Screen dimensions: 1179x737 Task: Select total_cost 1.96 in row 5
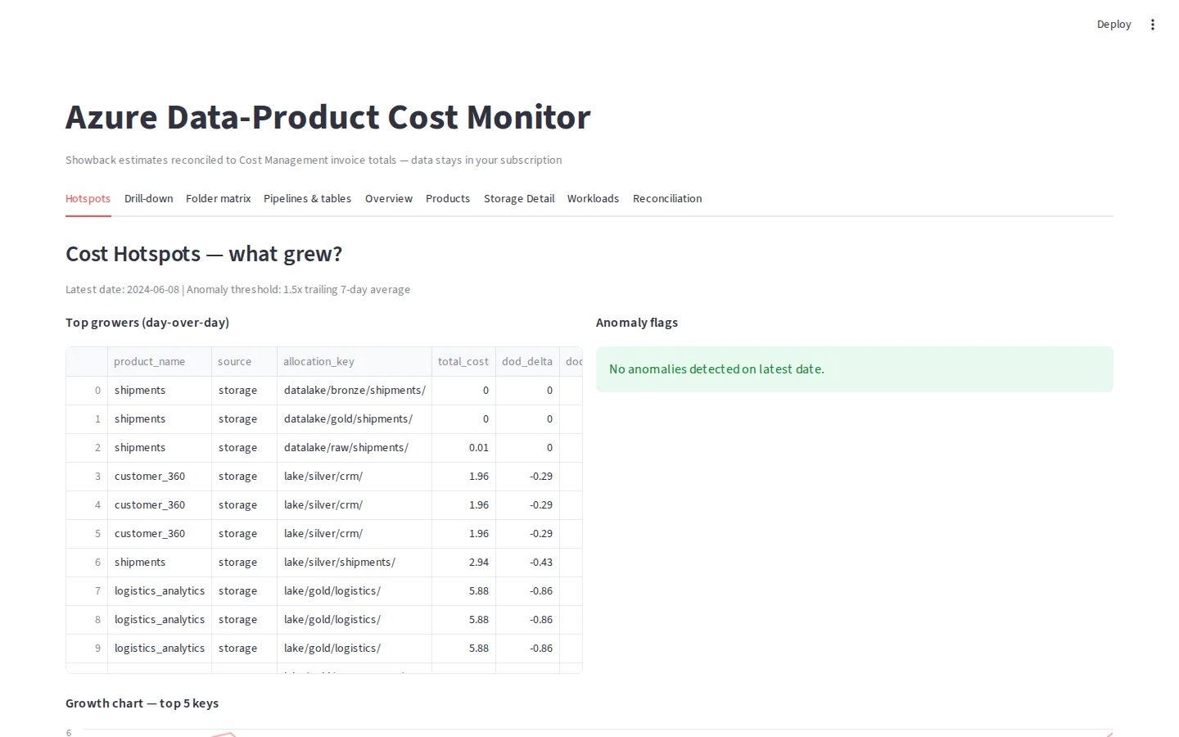pyautogui.click(x=463, y=534)
